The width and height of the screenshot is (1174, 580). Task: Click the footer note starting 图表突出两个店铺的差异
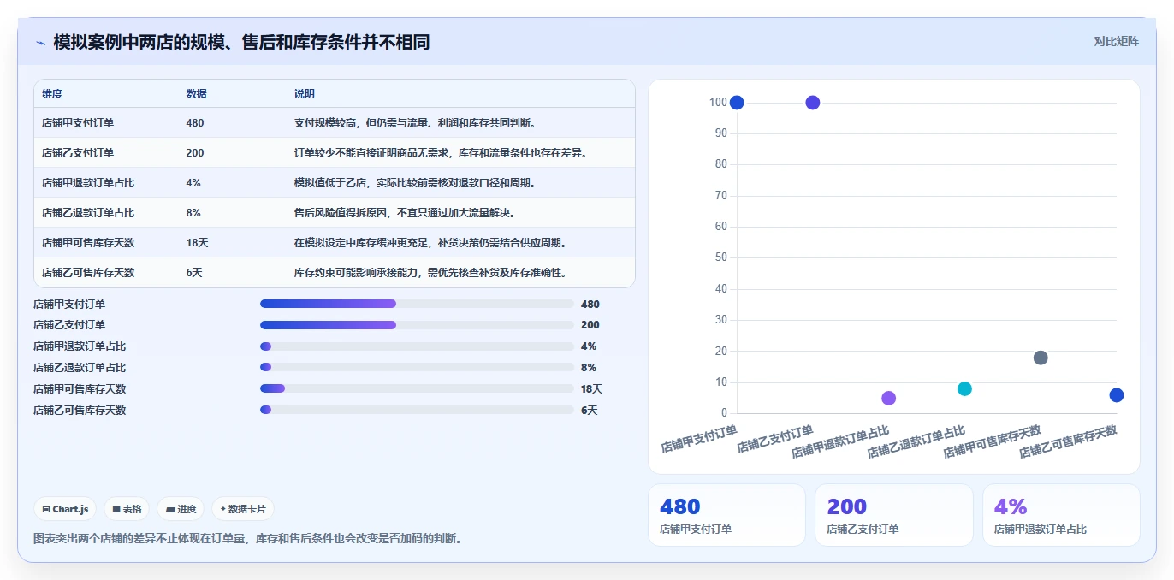[247, 538]
